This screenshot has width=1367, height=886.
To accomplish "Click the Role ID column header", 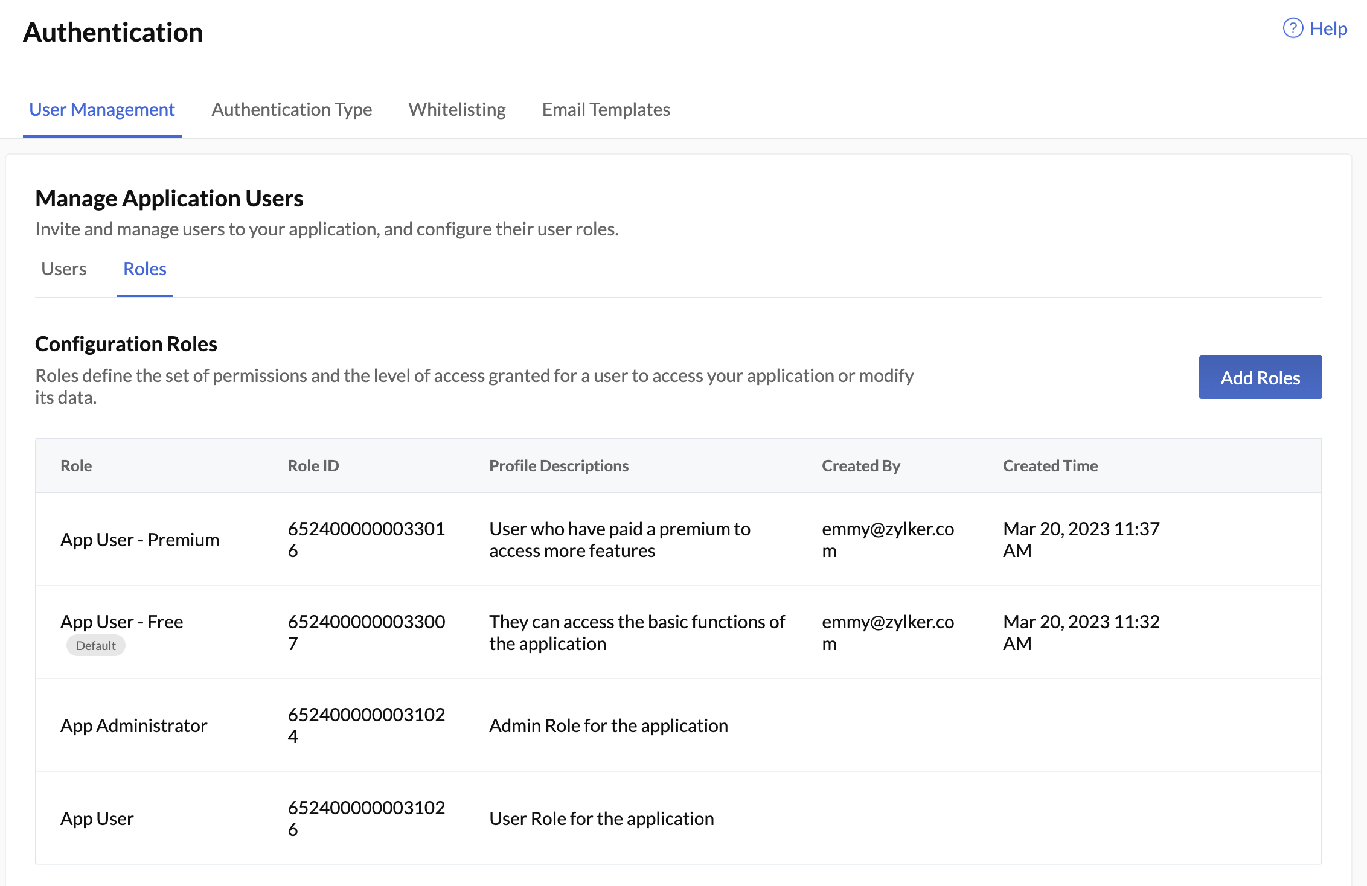I will 313,465.
